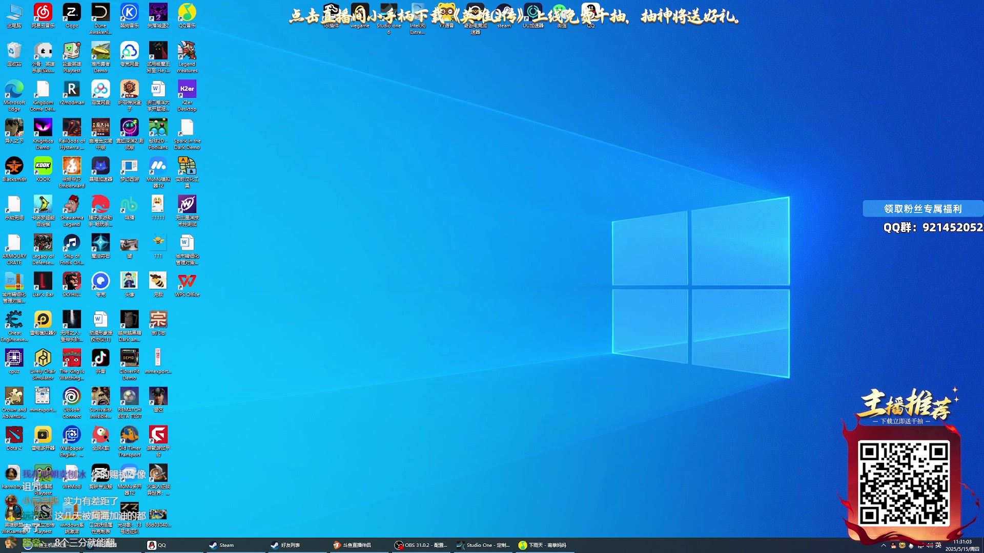
Task: Open Legacy of Defense shortcut
Action: (x=43, y=249)
